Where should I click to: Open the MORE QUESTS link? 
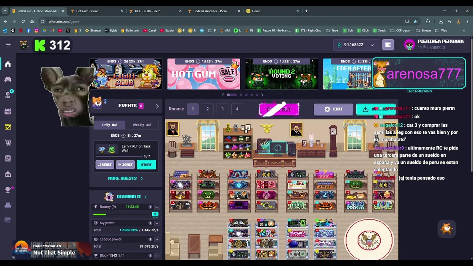click(x=125, y=178)
